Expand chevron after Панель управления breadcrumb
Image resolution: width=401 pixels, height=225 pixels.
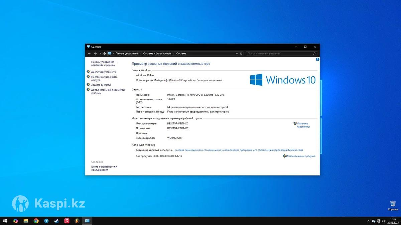point(141,53)
